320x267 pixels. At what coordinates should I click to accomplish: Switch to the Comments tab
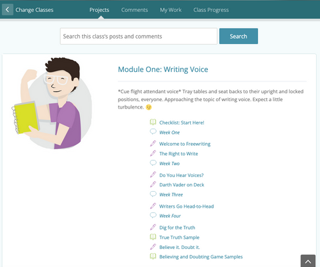tap(135, 10)
